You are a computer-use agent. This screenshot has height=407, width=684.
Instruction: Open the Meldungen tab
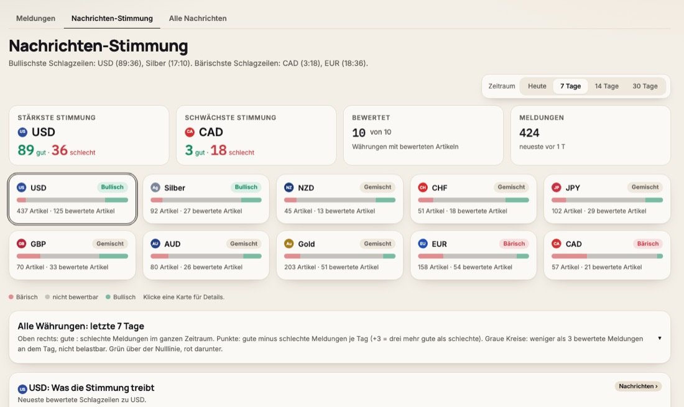point(36,18)
